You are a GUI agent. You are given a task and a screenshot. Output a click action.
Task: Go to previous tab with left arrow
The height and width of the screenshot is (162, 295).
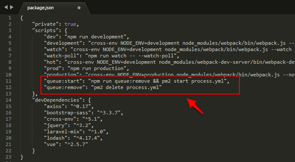6,7
